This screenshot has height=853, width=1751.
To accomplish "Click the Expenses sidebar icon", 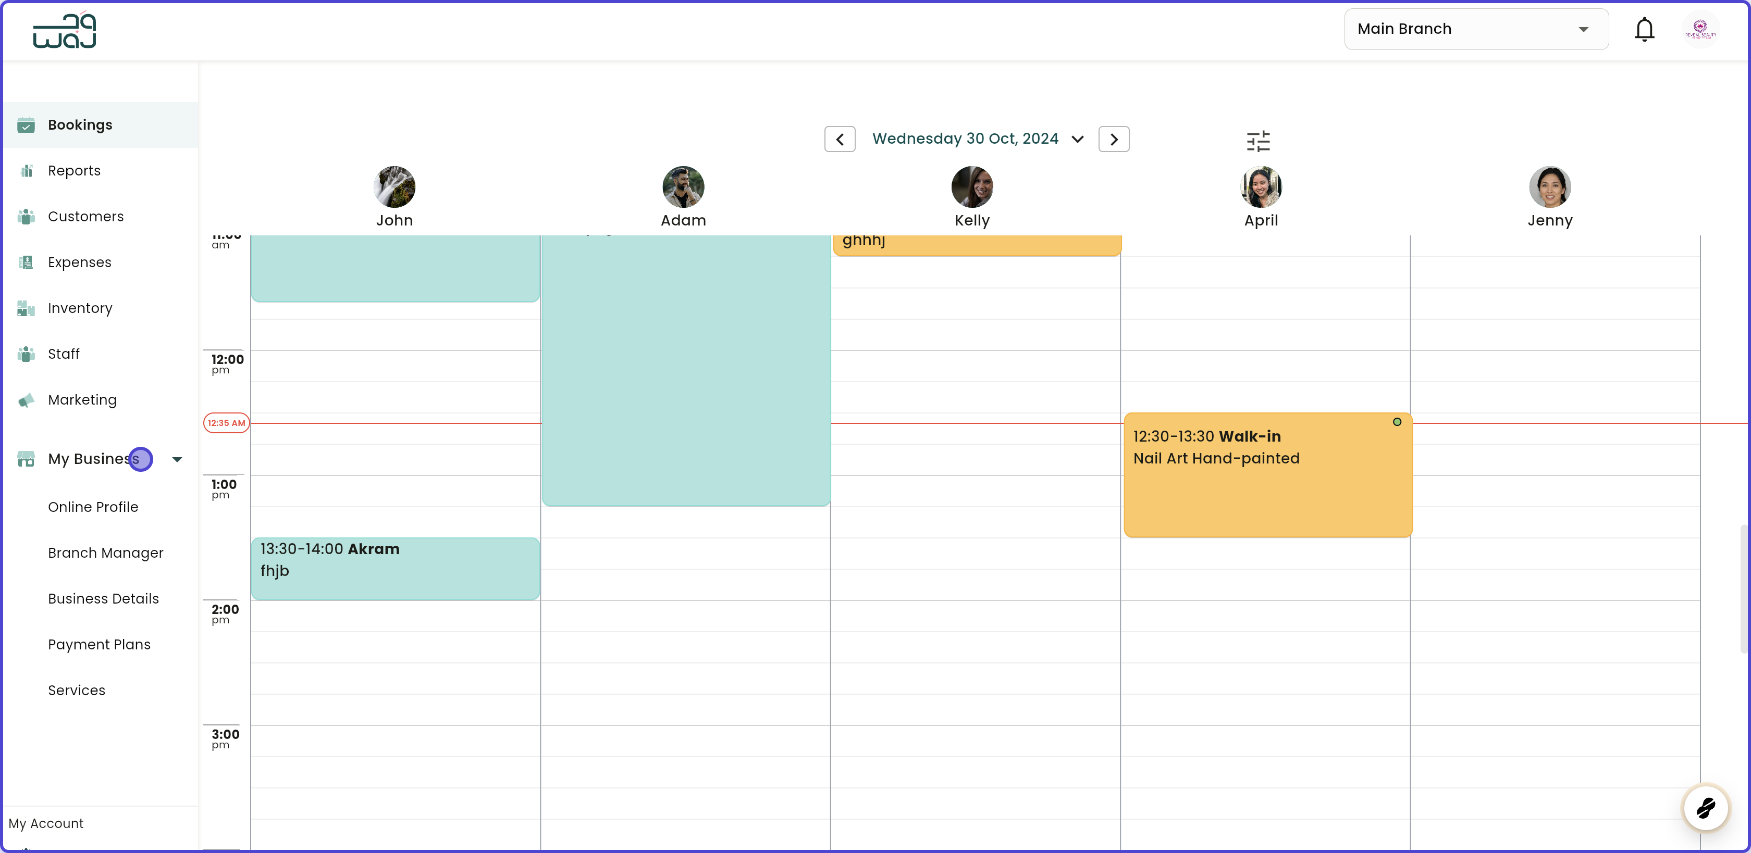I will pyautogui.click(x=25, y=262).
